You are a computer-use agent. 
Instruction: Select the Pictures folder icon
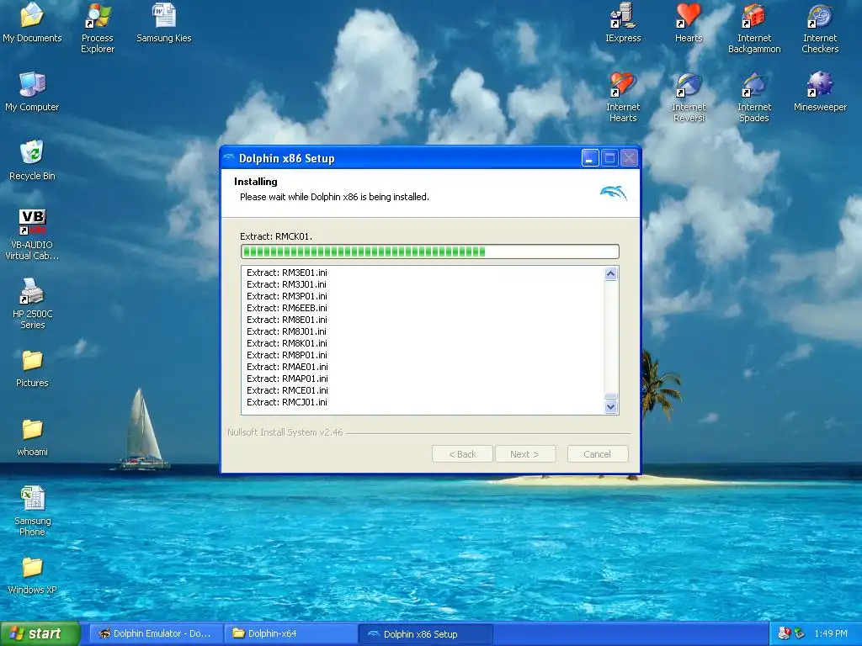(x=32, y=368)
